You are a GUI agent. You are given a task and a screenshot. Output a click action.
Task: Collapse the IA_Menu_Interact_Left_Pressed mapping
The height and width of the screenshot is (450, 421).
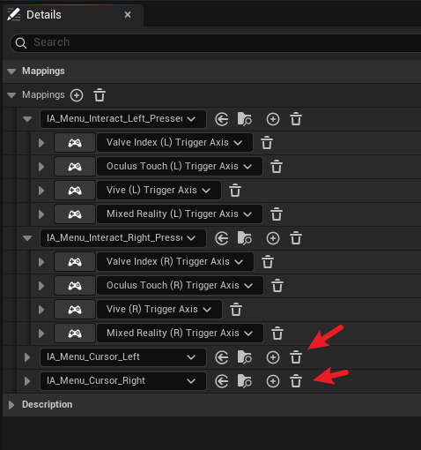(x=27, y=119)
